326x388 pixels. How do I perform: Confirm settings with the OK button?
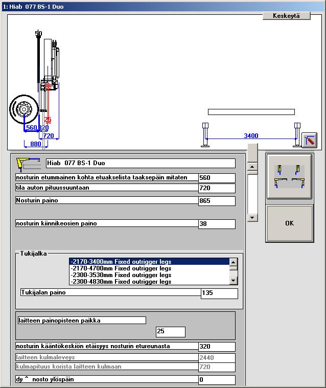click(289, 223)
